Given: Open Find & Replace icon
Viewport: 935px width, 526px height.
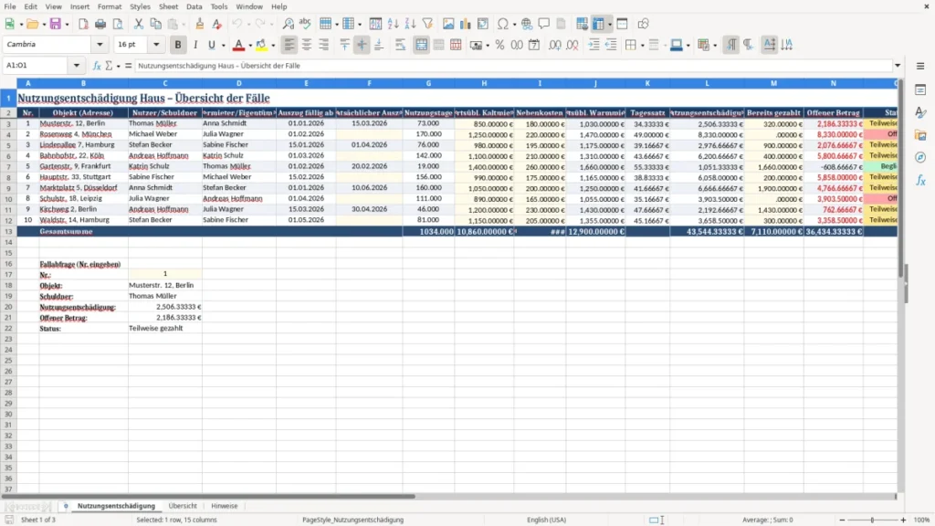Looking at the screenshot, I should point(288,24).
